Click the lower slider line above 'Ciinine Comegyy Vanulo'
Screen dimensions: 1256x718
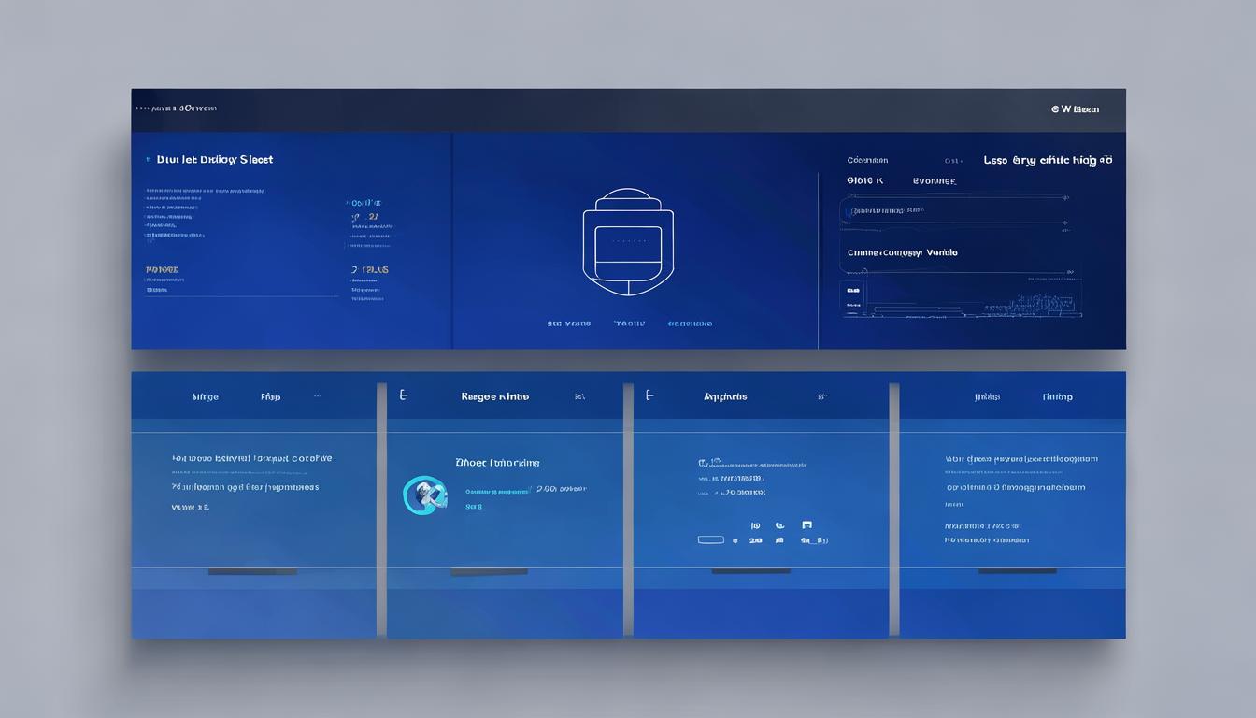(x=954, y=223)
